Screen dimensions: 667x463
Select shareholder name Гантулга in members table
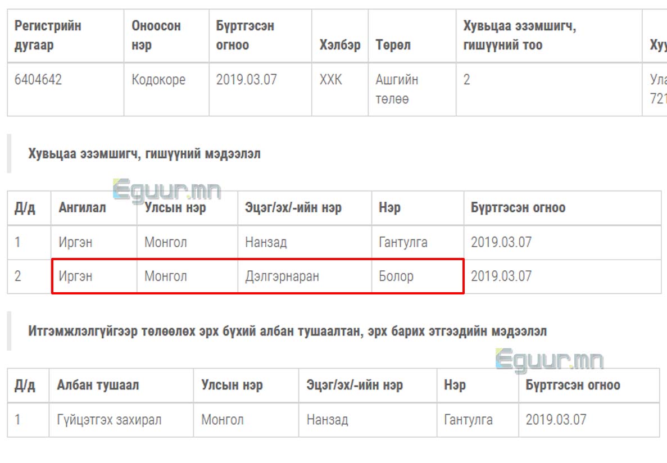(x=403, y=242)
